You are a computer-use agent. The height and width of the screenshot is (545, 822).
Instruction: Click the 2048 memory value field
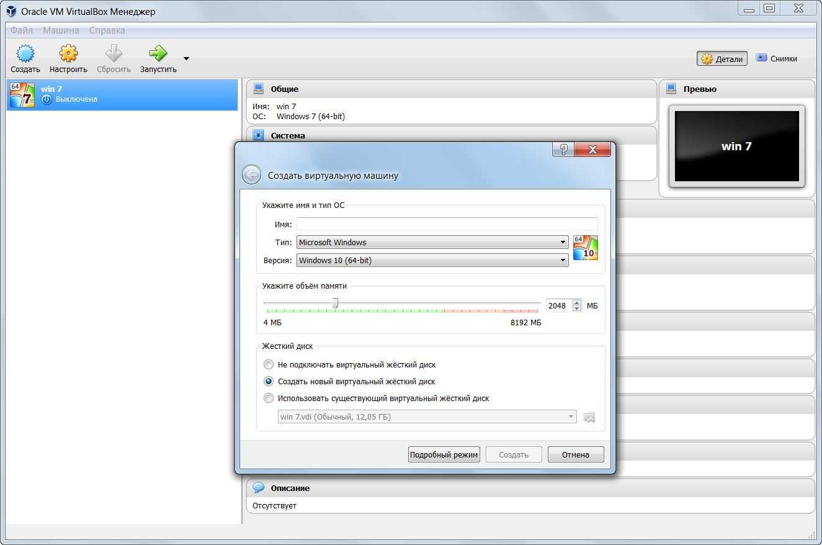pyautogui.click(x=560, y=305)
